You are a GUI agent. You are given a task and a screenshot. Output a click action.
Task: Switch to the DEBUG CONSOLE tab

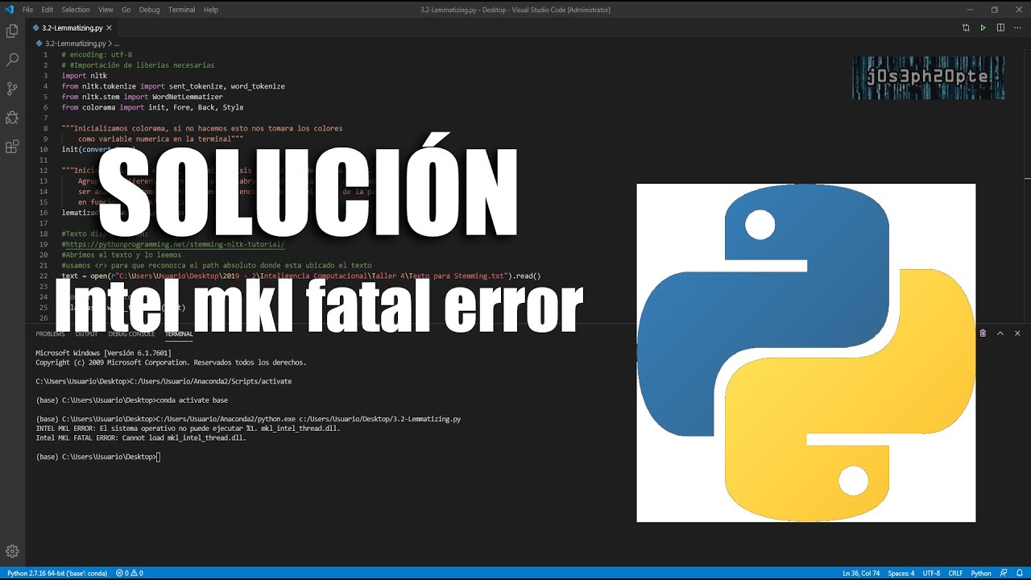pyautogui.click(x=131, y=333)
